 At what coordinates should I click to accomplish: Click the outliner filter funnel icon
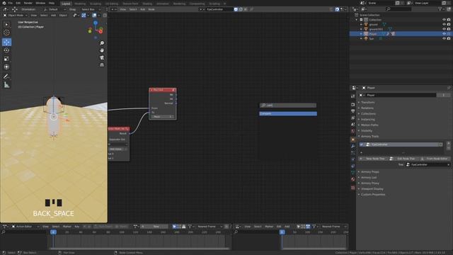(x=440, y=9)
